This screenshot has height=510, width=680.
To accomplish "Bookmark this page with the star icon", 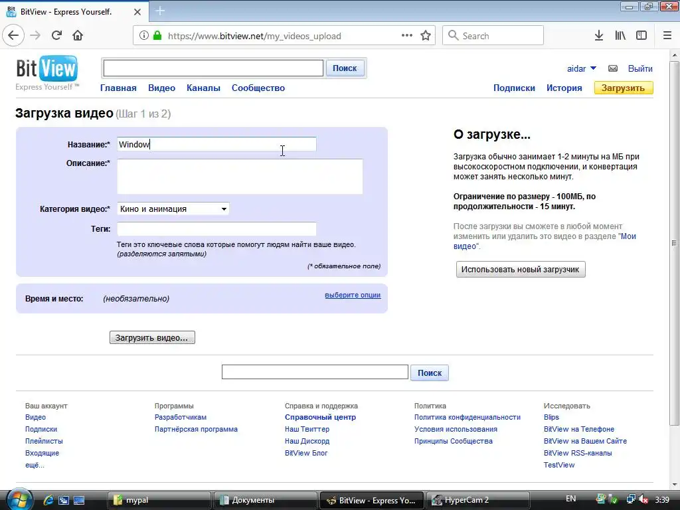I will 426,36.
